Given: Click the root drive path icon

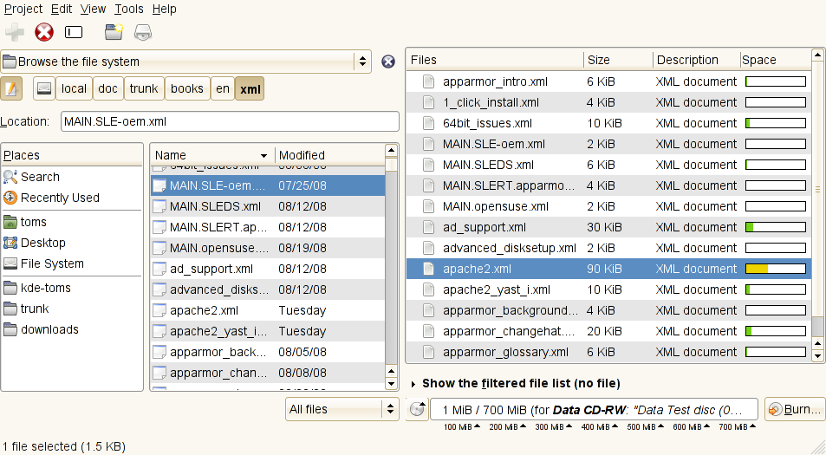Looking at the screenshot, I should (x=43, y=88).
